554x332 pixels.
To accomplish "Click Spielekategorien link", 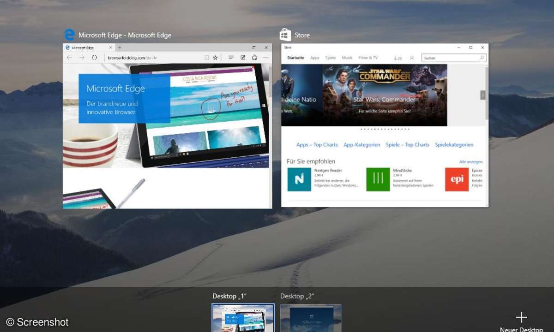I will 454,145.
